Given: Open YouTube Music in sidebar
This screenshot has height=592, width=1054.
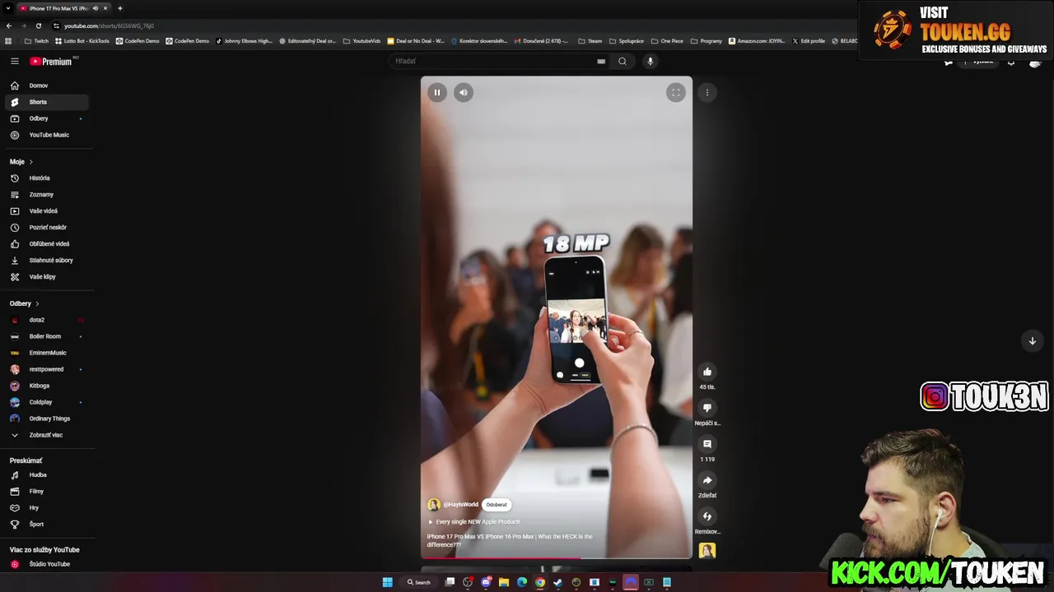Looking at the screenshot, I should (x=46, y=135).
